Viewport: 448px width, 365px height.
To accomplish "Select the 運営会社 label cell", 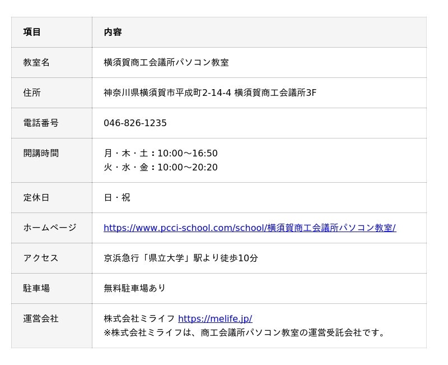I will coord(41,318).
